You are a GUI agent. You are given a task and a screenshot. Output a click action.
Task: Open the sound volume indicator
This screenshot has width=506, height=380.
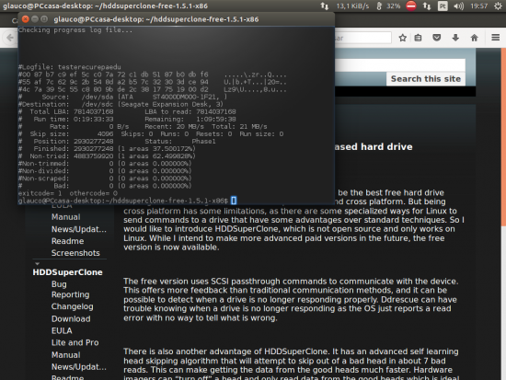point(458,6)
